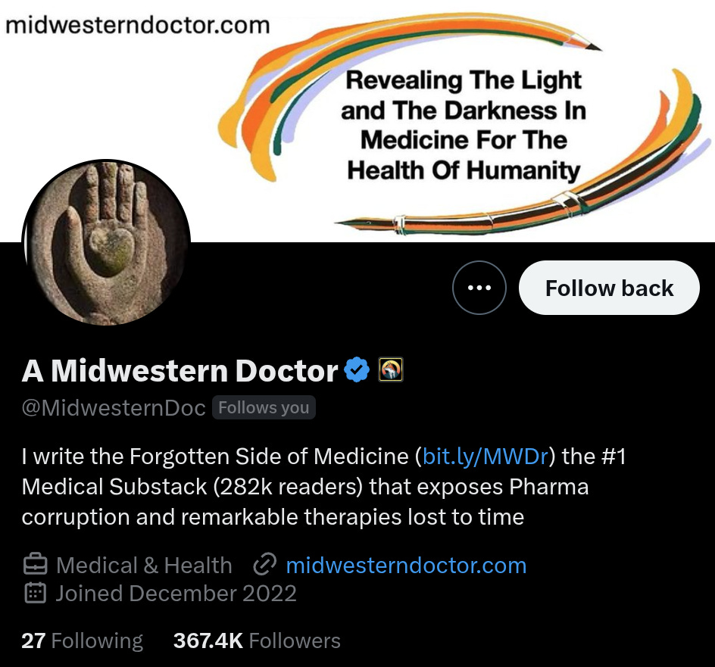This screenshot has width=715, height=667.
Task: View the 367.4K Followers list
Action: click(x=257, y=640)
